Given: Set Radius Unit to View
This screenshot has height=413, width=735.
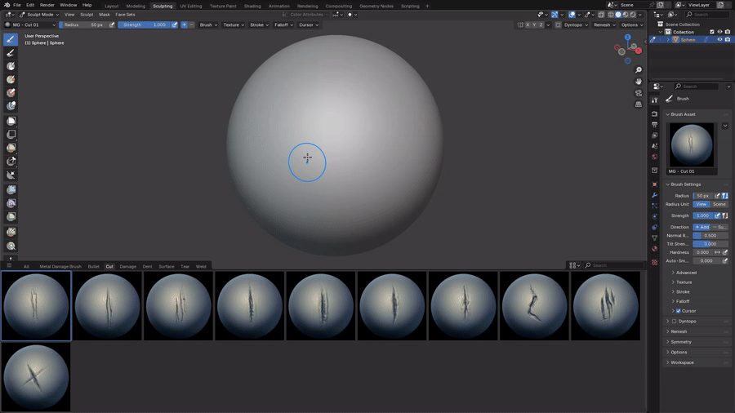Looking at the screenshot, I should click(702, 204).
